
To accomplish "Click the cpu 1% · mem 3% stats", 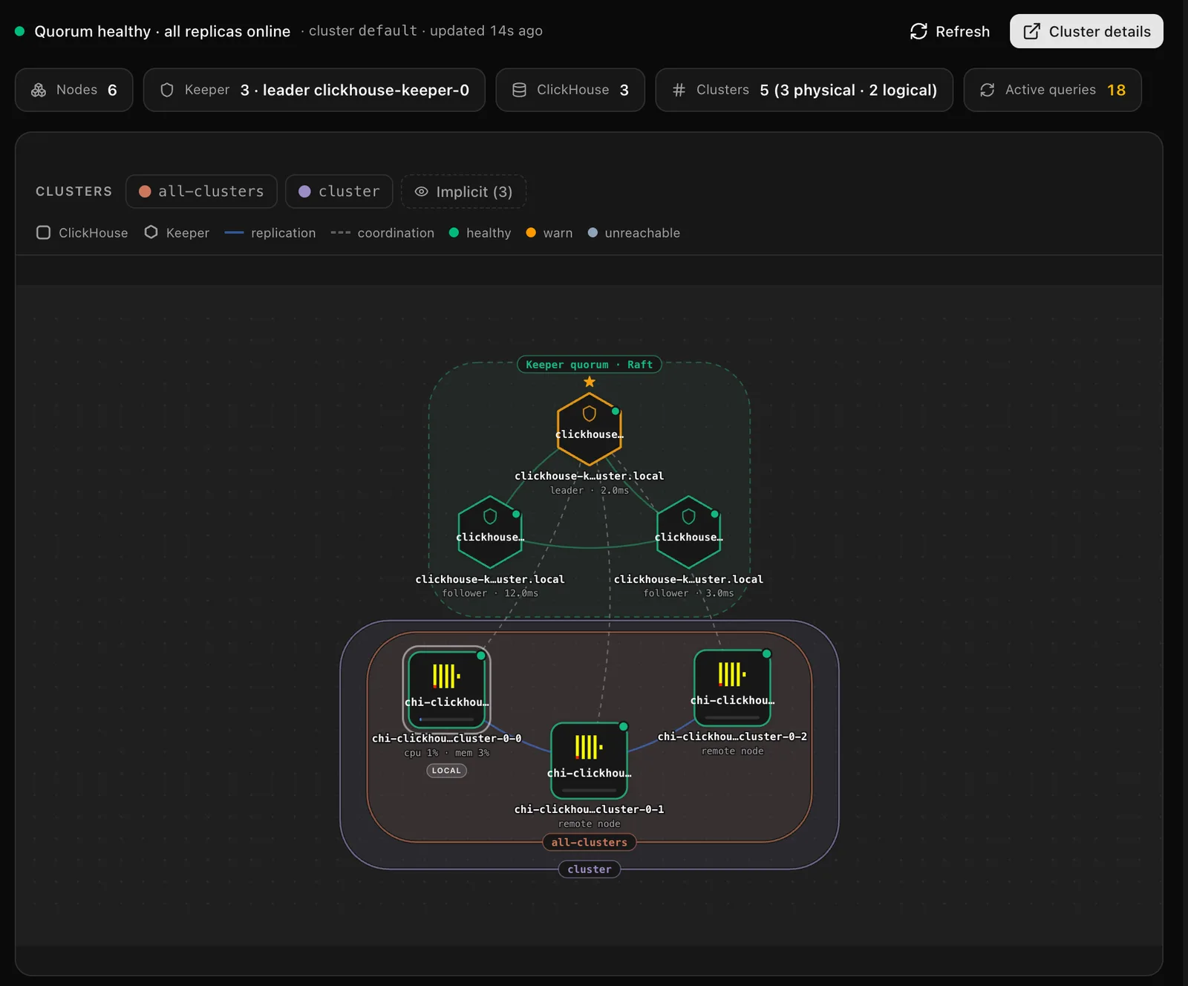I will [x=446, y=753].
